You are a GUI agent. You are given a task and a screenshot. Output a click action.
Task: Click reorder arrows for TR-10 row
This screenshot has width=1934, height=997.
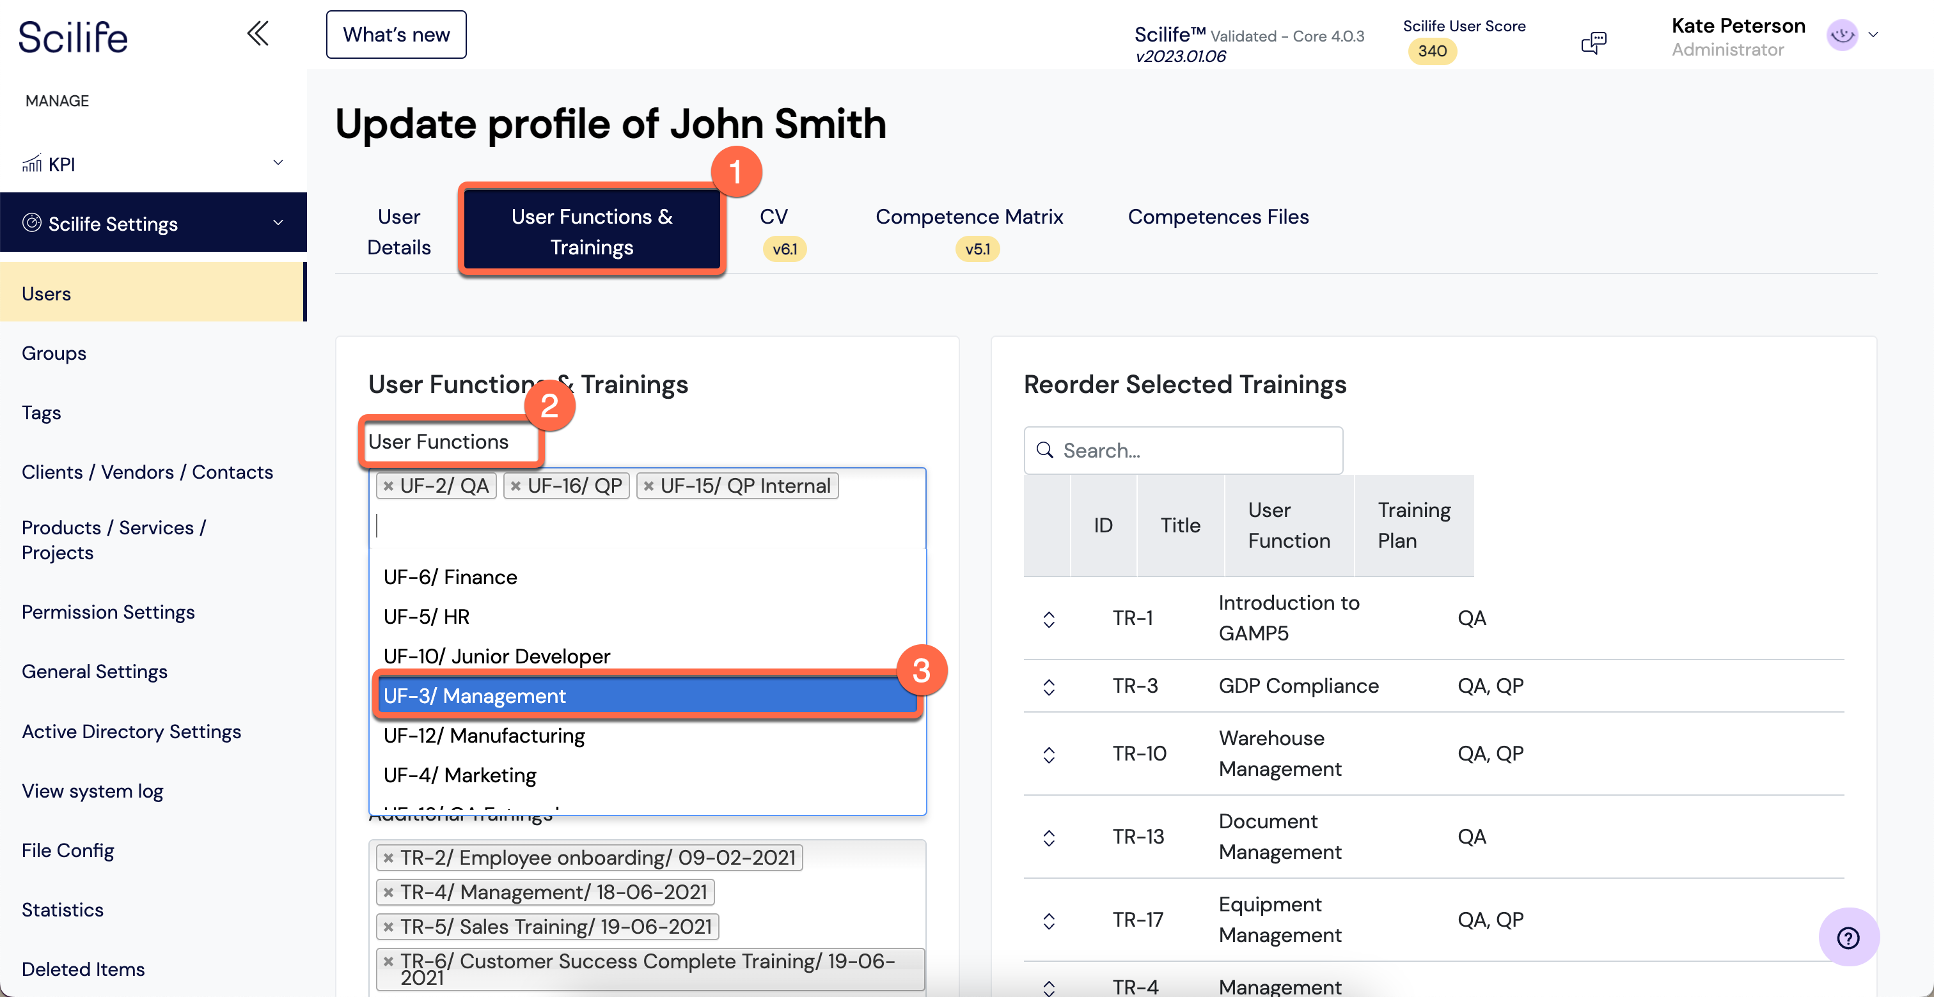(x=1049, y=754)
